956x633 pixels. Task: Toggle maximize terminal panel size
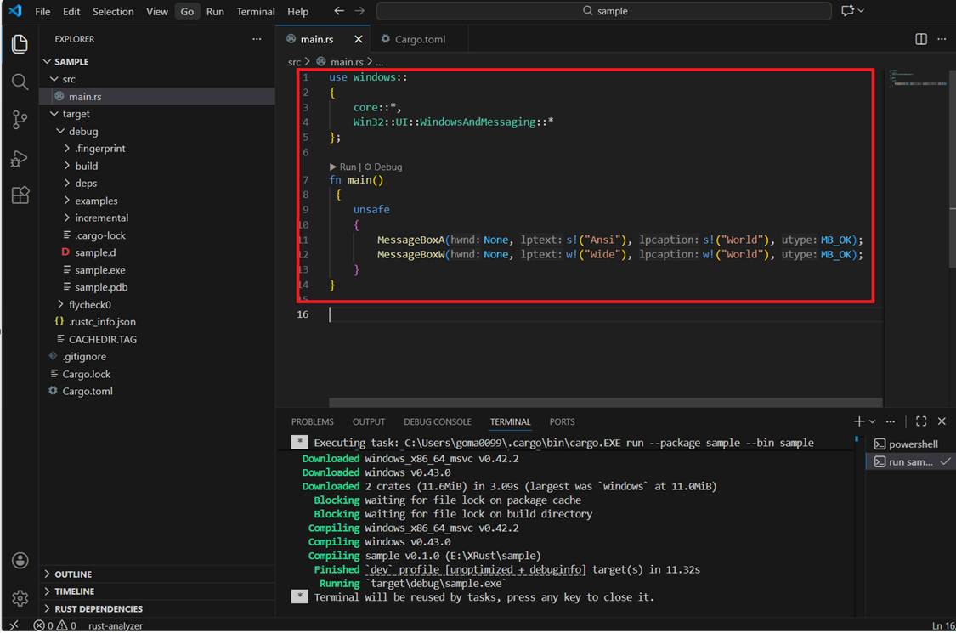pos(921,421)
